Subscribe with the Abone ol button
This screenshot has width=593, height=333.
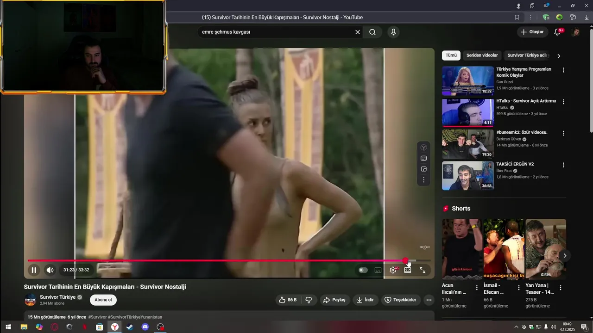[x=103, y=300]
